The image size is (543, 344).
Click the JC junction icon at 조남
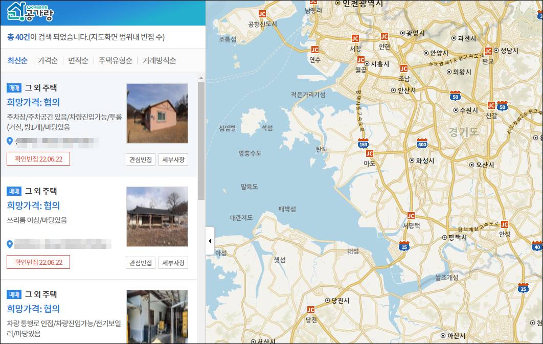(404, 68)
